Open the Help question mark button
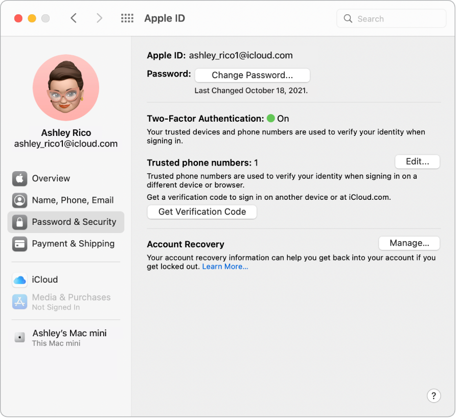The height and width of the screenshot is (418, 457). coord(434,396)
